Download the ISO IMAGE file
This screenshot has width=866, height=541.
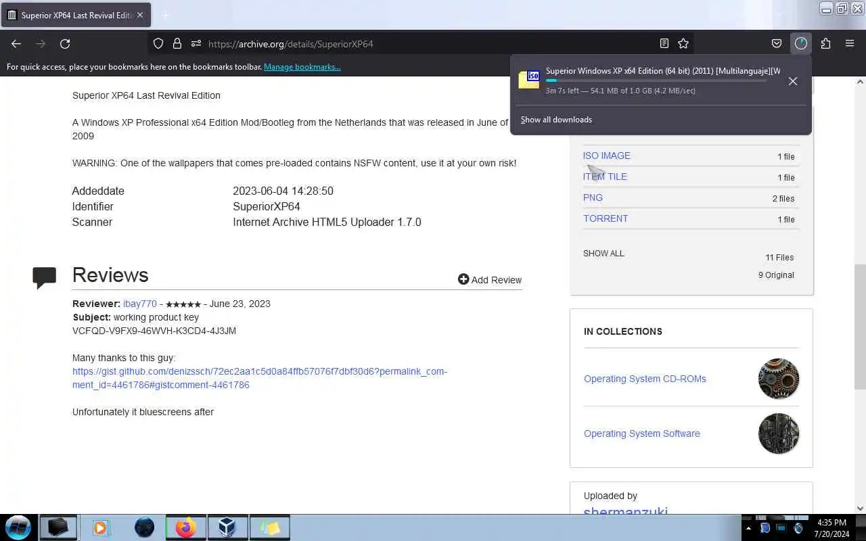coord(607,156)
